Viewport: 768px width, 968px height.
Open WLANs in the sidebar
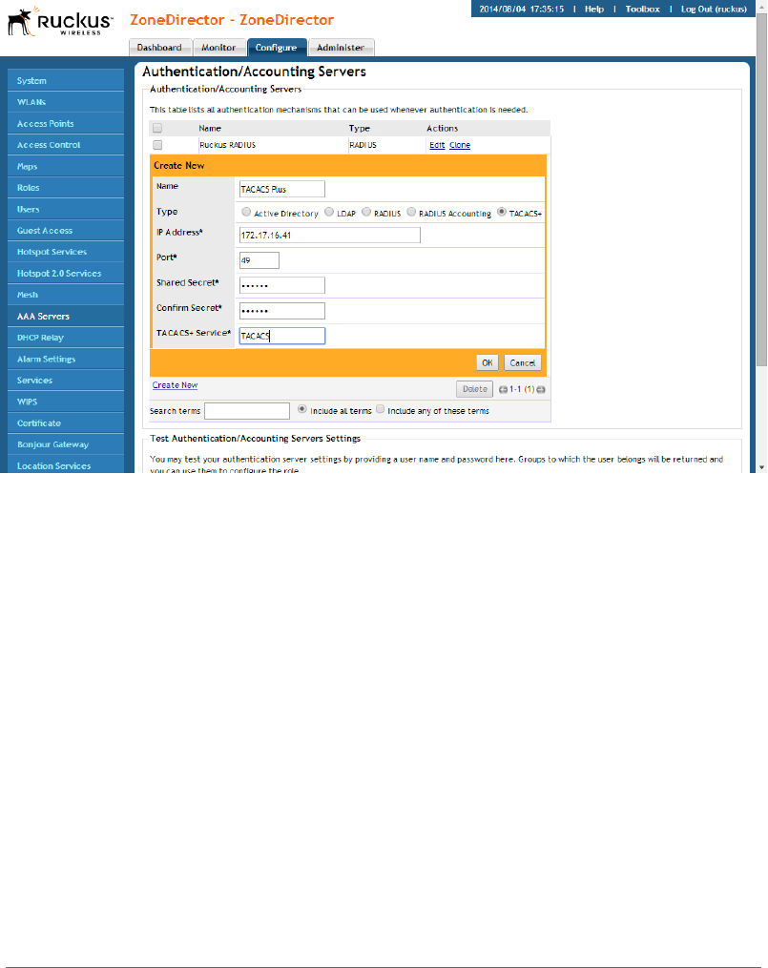(66, 102)
